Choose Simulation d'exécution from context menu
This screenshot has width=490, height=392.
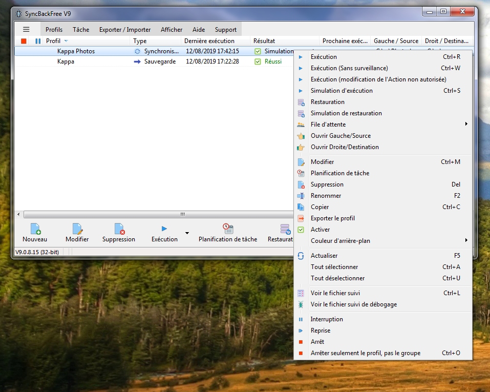click(x=383, y=91)
